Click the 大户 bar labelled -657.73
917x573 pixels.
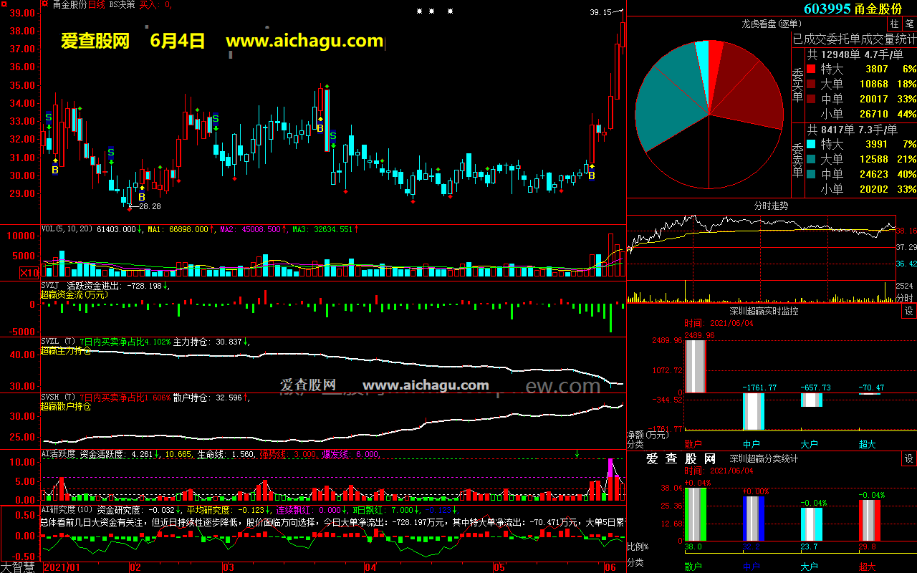(812, 400)
